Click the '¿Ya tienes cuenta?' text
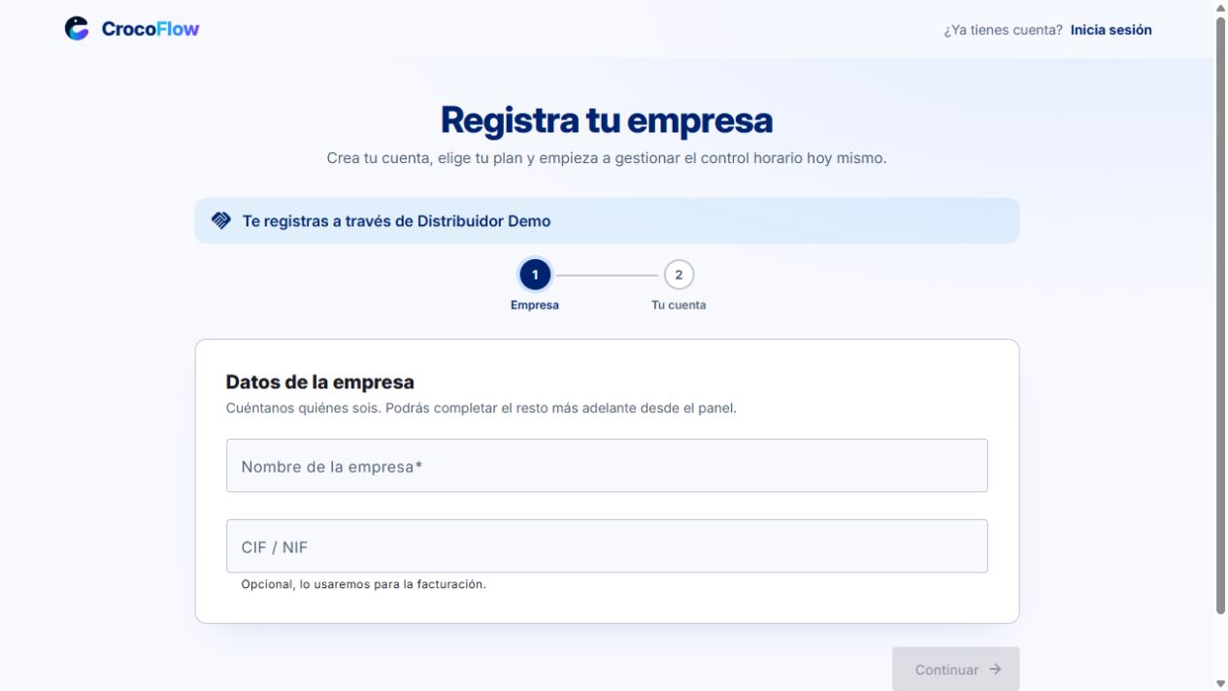1228x691 pixels. click(x=1003, y=30)
